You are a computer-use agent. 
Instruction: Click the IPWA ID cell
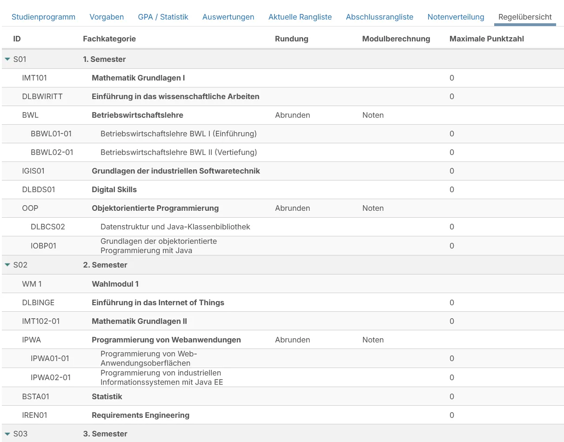click(x=32, y=340)
